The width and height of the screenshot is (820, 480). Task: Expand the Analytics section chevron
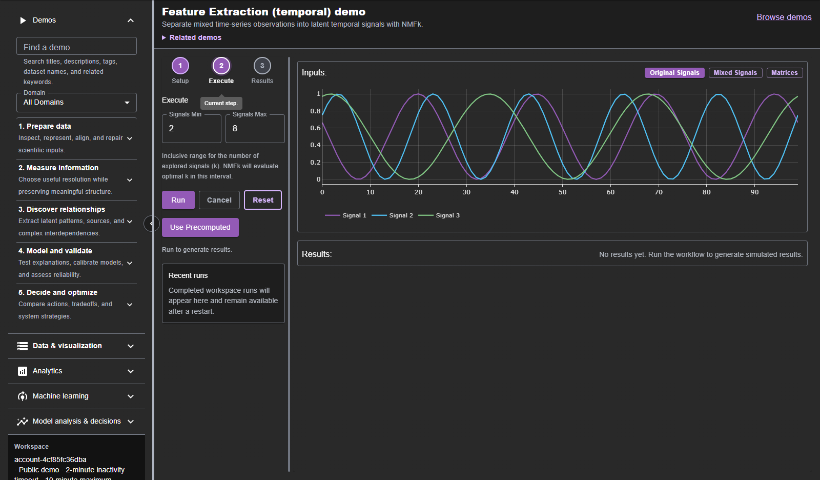click(131, 371)
